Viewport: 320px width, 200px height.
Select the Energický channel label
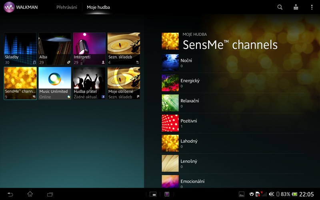190,81
